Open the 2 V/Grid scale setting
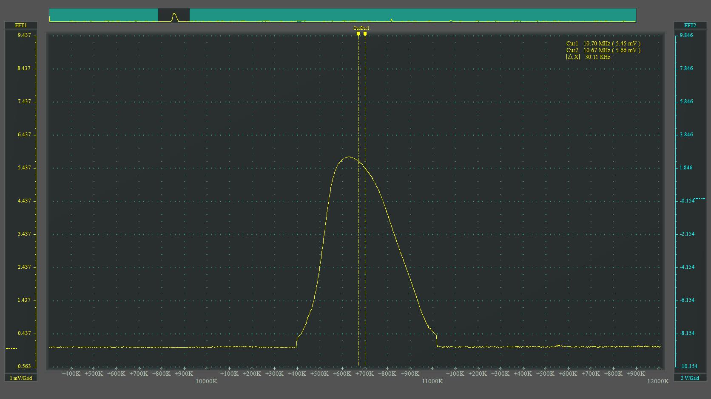 pyautogui.click(x=690, y=378)
